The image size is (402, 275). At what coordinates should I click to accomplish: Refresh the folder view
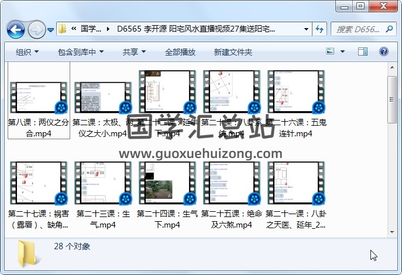point(319,29)
